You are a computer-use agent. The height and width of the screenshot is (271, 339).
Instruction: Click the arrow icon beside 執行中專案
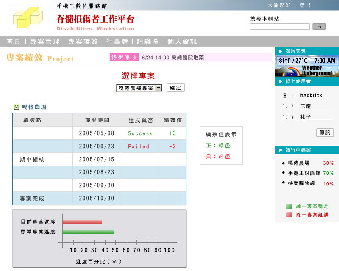[281, 150]
